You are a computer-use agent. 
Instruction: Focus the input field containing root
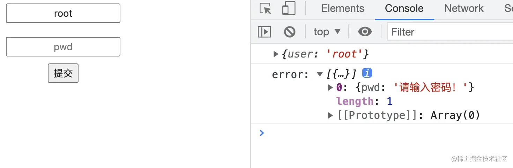pyautogui.click(x=63, y=13)
